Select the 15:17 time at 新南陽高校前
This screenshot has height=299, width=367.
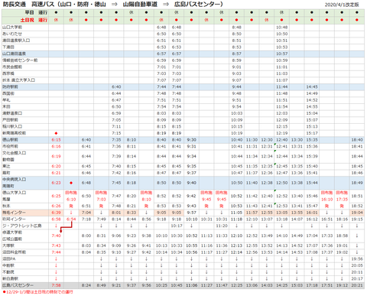coord(312,133)
